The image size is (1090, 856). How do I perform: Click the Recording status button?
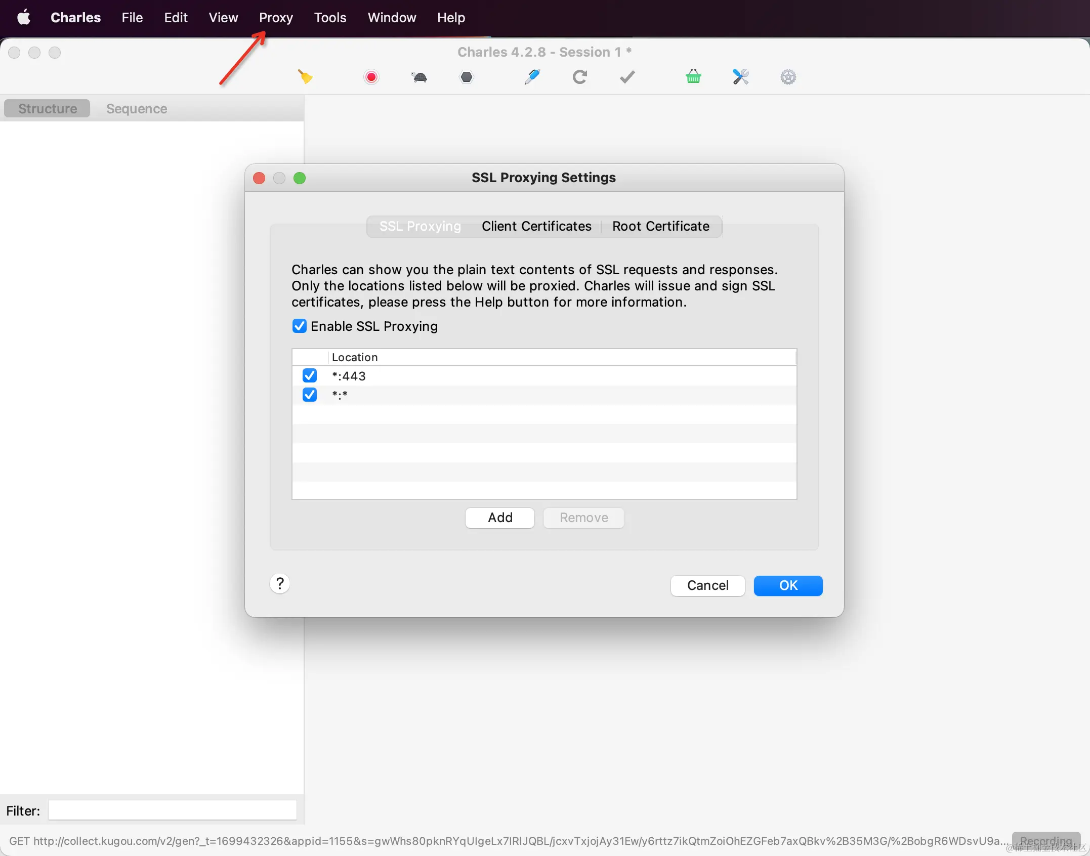[x=1046, y=840]
